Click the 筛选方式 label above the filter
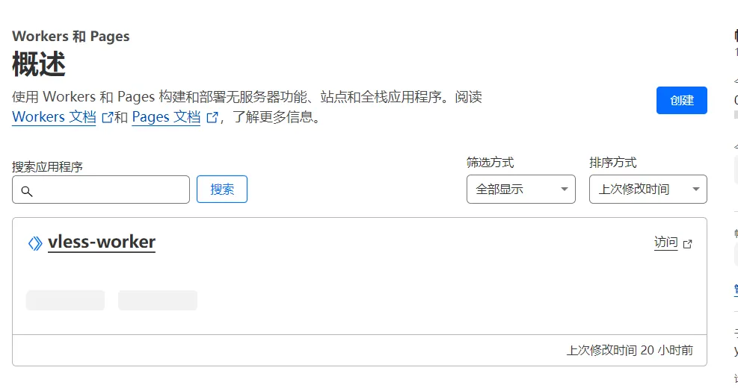Image resolution: width=738 pixels, height=388 pixels. pos(490,163)
